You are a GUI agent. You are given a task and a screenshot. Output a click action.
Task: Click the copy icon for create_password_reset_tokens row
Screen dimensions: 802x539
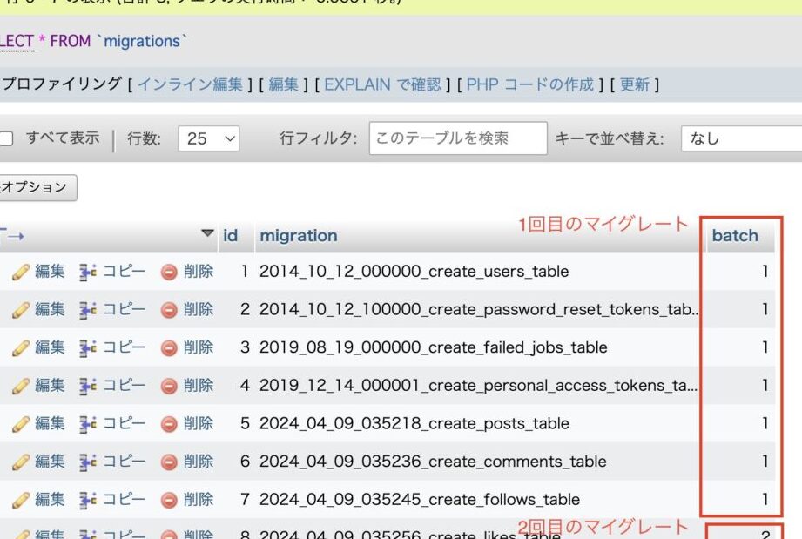click(88, 309)
